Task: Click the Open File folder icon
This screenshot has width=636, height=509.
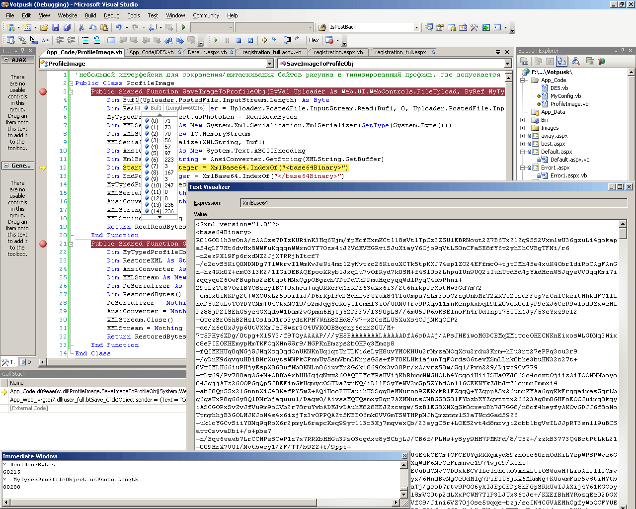Action: coord(44,27)
